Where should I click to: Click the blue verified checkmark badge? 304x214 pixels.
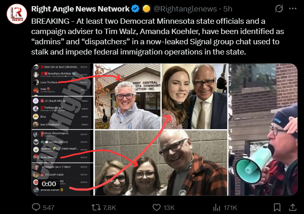click(x=135, y=9)
